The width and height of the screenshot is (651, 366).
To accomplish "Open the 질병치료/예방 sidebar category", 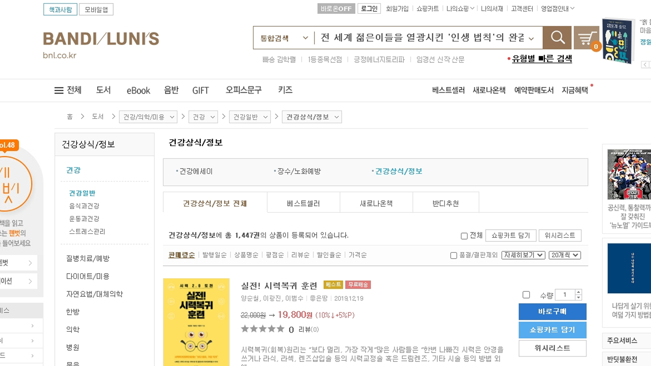I will 88,259.
